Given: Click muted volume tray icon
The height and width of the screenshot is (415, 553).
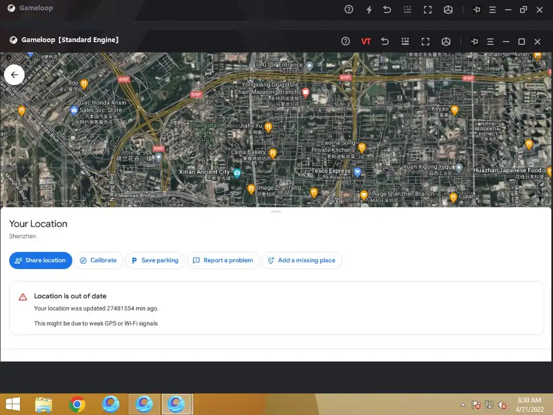Looking at the screenshot, I should tap(502, 405).
